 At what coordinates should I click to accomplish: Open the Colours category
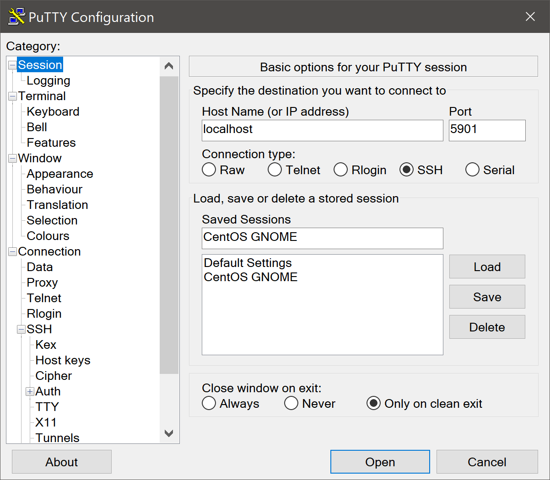(48, 236)
